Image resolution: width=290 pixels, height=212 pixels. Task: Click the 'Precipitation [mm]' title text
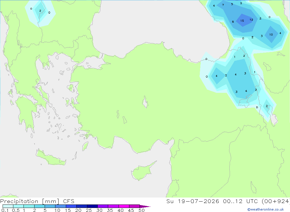[30, 201]
